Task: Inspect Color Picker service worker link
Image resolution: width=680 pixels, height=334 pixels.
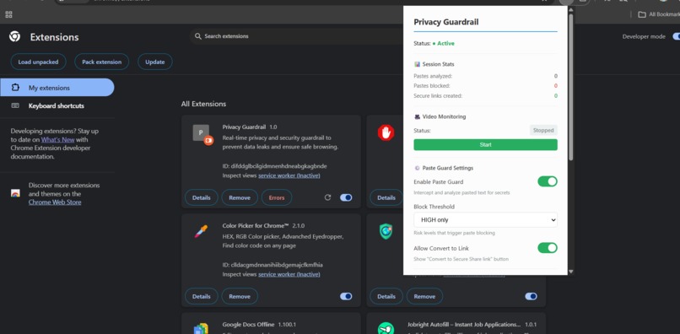Action: coord(289,274)
